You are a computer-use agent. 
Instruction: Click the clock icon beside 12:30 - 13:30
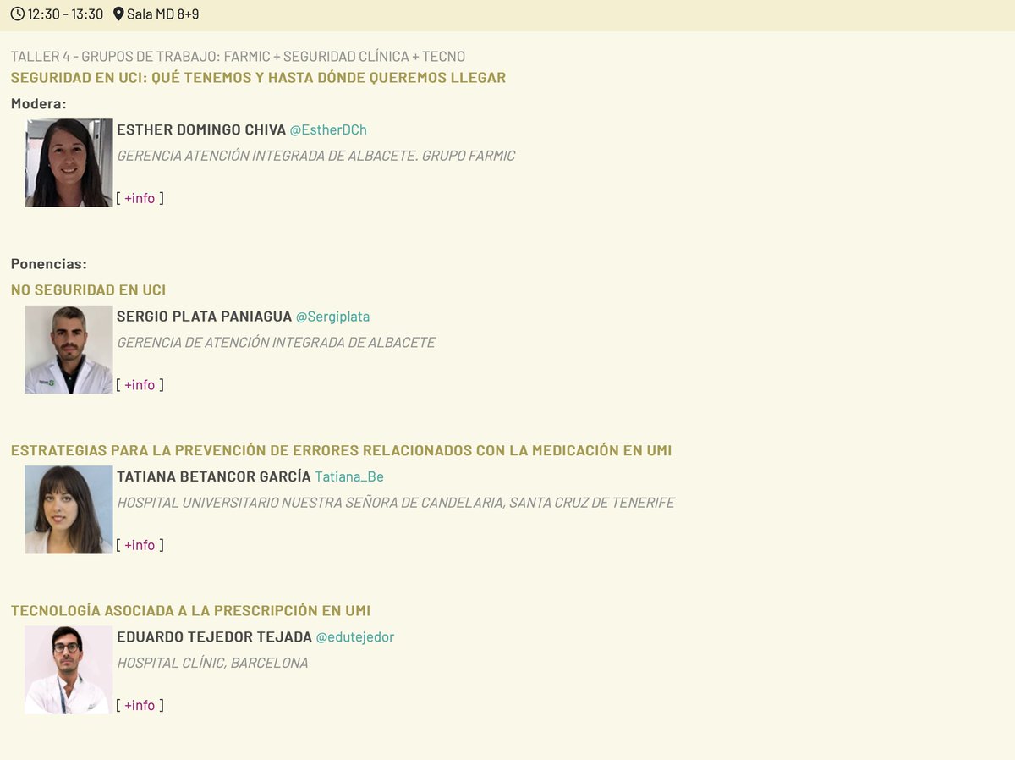click(17, 14)
